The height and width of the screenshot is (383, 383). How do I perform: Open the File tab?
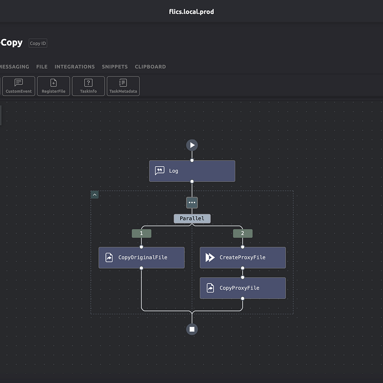42,67
